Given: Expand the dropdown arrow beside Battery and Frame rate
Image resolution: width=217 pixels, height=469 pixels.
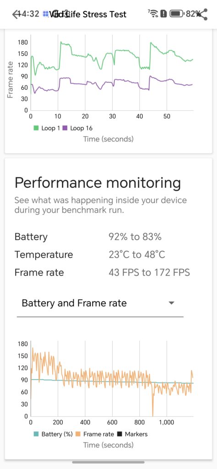Looking at the screenshot, I should pos(171,303).
